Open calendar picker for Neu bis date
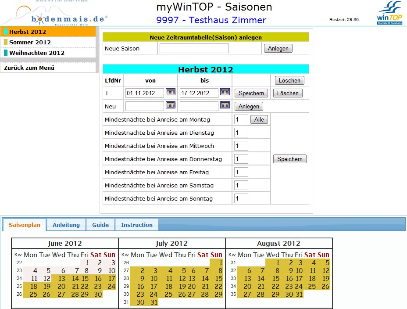The width and height of the screenshot is (407, 309). click(225, 105)
